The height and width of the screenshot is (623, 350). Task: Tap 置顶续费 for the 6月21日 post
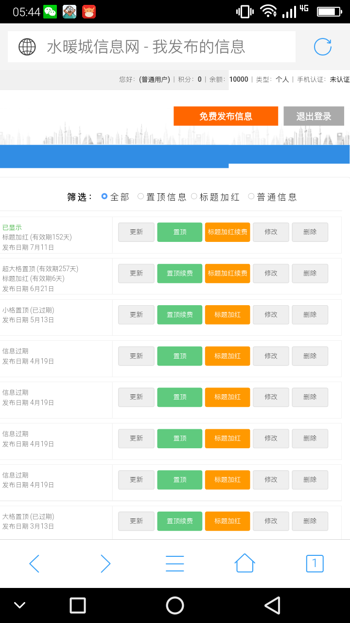(x=179, y=274)
